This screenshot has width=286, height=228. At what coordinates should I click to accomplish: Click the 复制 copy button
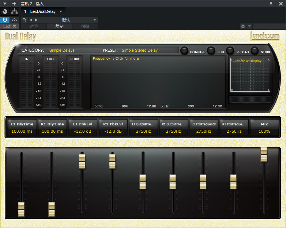click(x=59, y=26)
